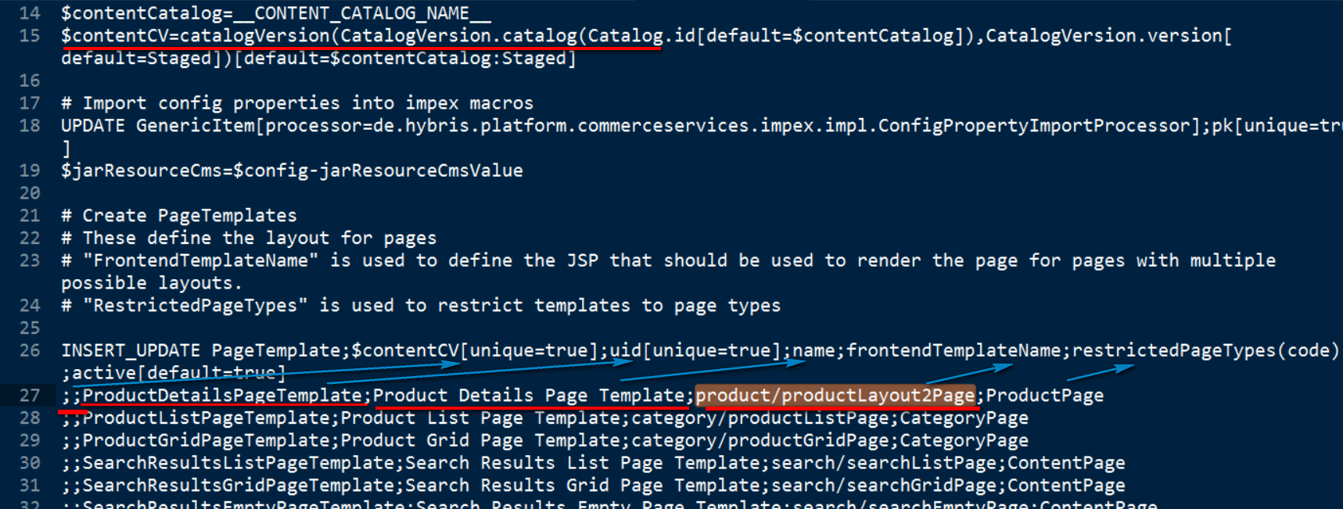
Task: Click the ConfigPropertyImportProcessor text on line 18
Action: (1034, 126)
